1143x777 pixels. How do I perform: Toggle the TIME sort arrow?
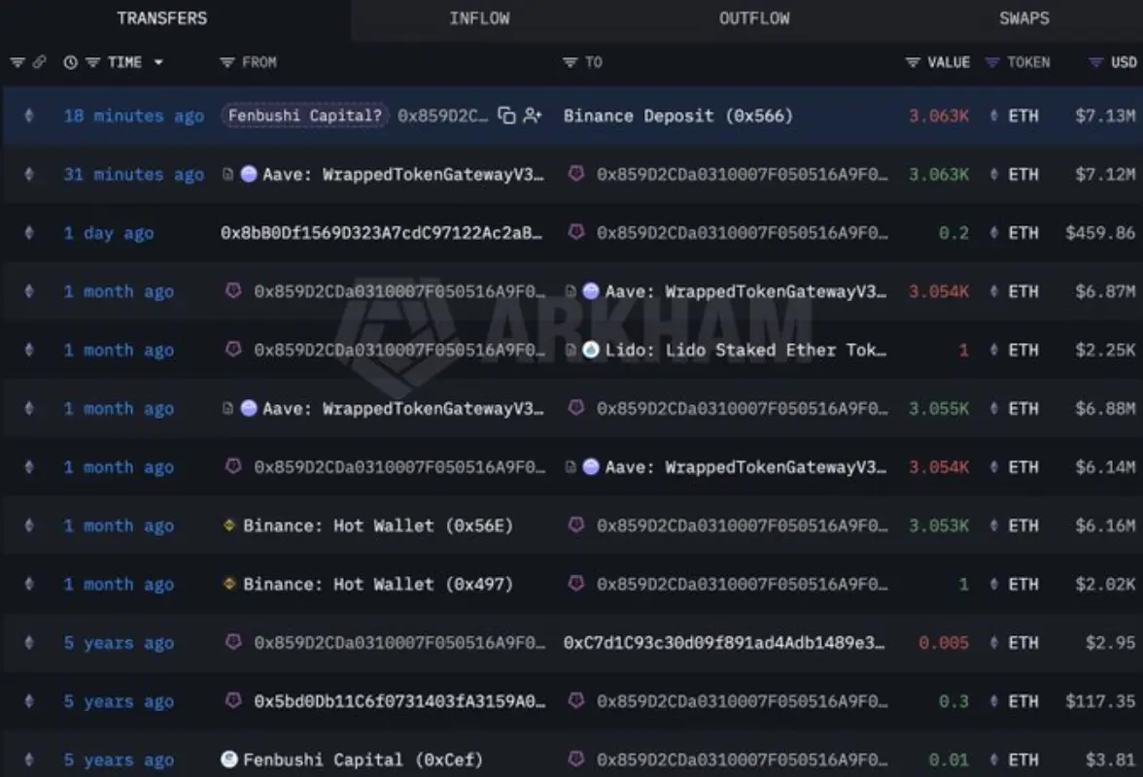coord(158,62)
